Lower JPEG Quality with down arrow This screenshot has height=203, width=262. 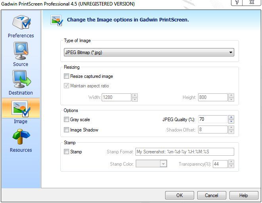[231, 122]
